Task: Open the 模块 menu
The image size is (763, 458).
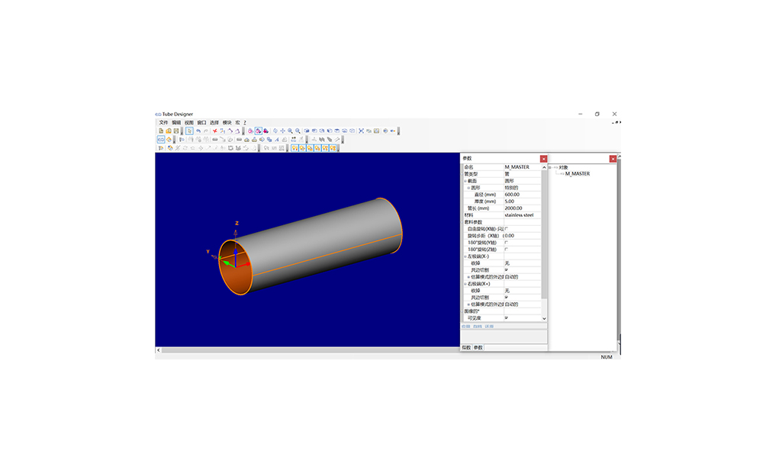Action: click(x=227, y=123)
